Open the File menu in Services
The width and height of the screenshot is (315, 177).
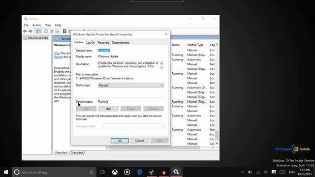[26, 25]
